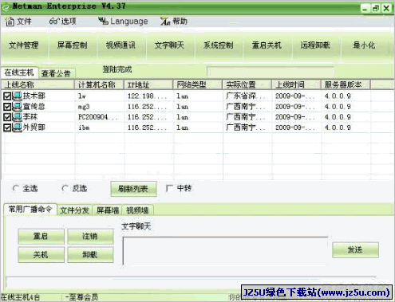The image size is (395, 302).
Task: Click the computer icon for 技术部
Action: [18, 96]
